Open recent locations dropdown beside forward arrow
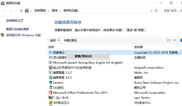The width and height of the screenshot is (182, 106). coord(16,11)
